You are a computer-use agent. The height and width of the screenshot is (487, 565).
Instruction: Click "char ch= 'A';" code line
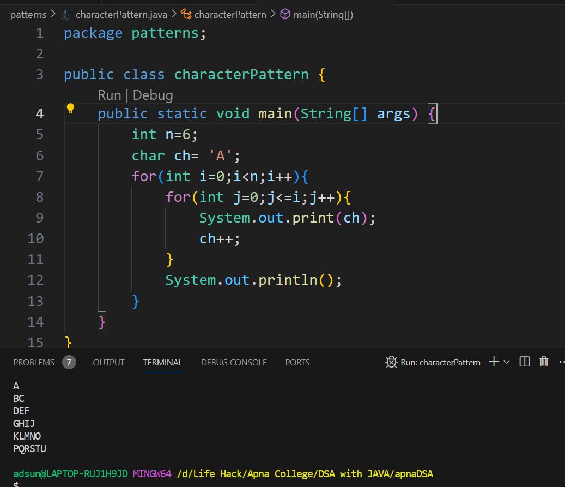(186, 156)
